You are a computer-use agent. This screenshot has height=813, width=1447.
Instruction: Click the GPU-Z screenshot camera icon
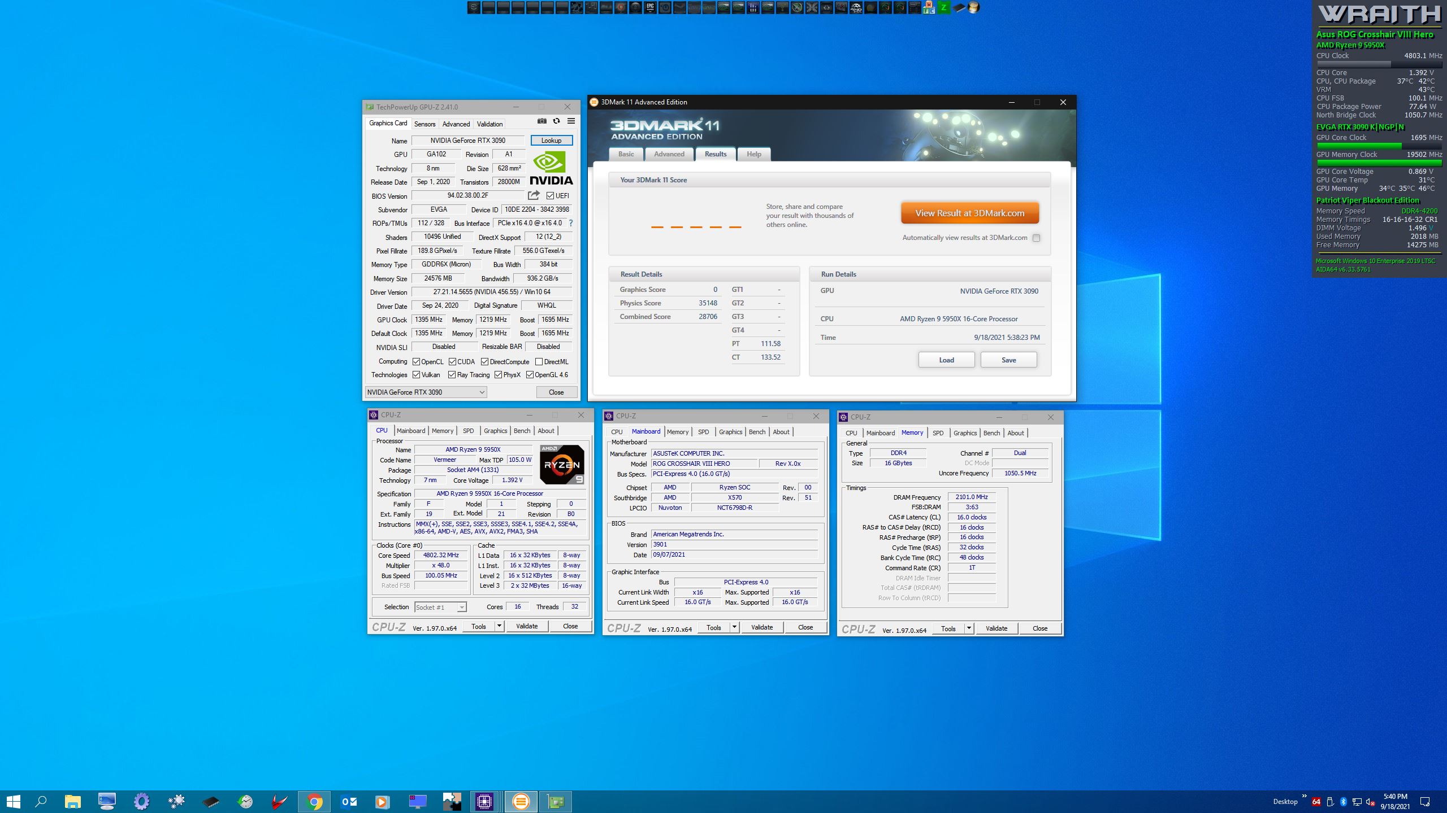tap(541, 121)
